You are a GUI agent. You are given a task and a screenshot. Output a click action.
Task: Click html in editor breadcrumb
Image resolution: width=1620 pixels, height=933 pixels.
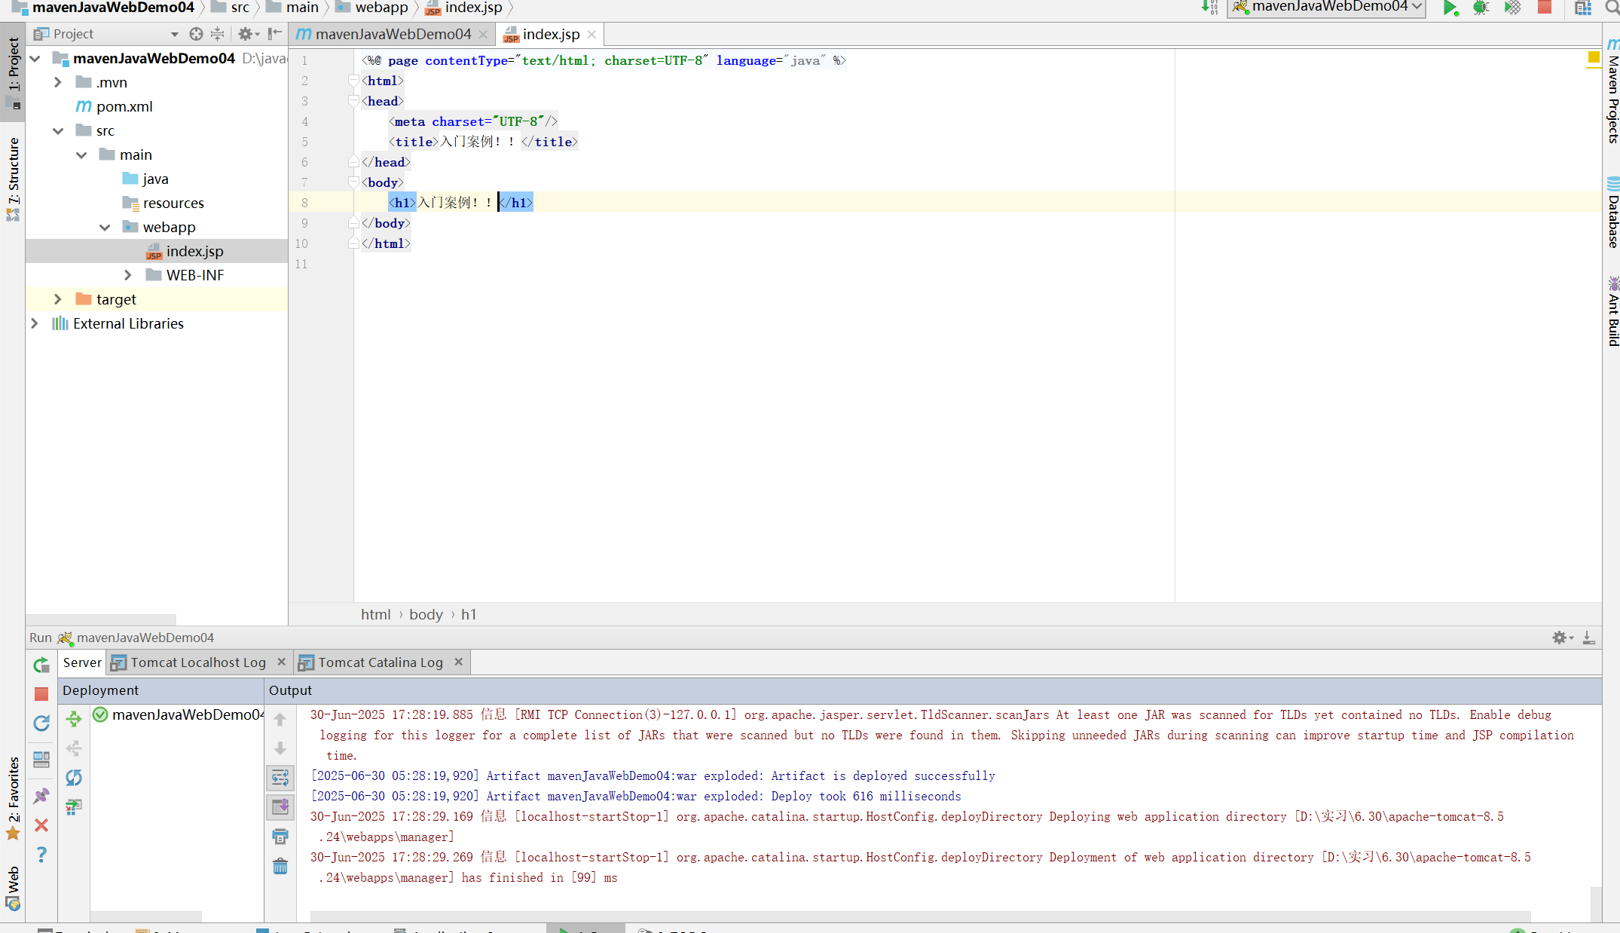point(375,614)
